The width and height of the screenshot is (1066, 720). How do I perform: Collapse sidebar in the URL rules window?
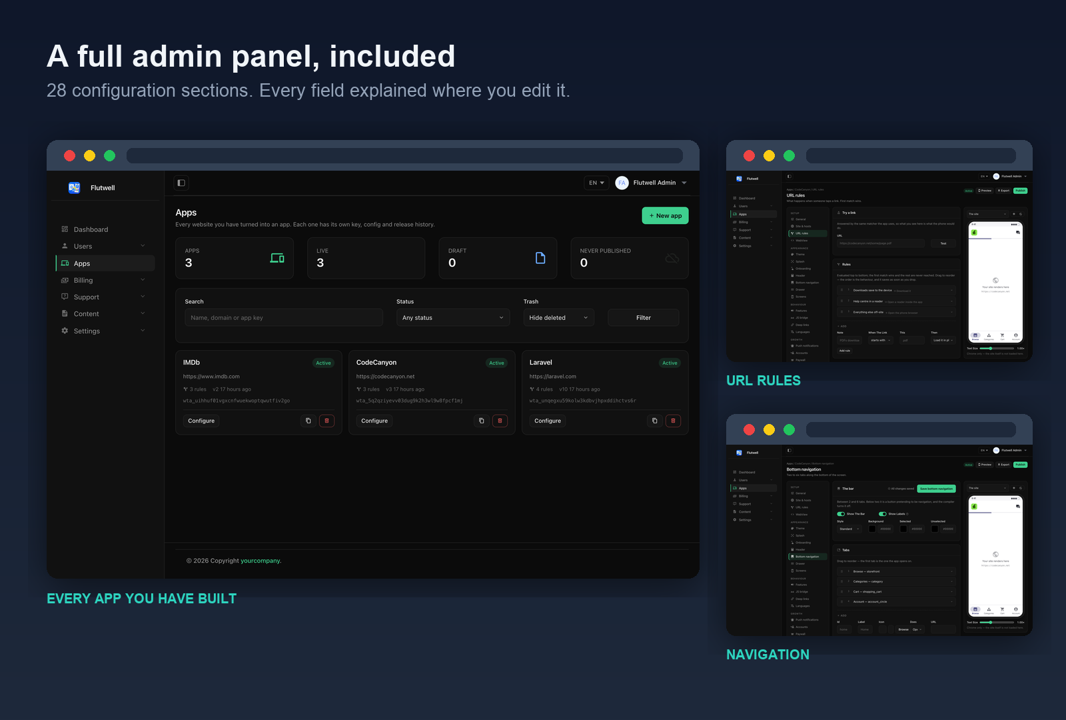point(790,177)
